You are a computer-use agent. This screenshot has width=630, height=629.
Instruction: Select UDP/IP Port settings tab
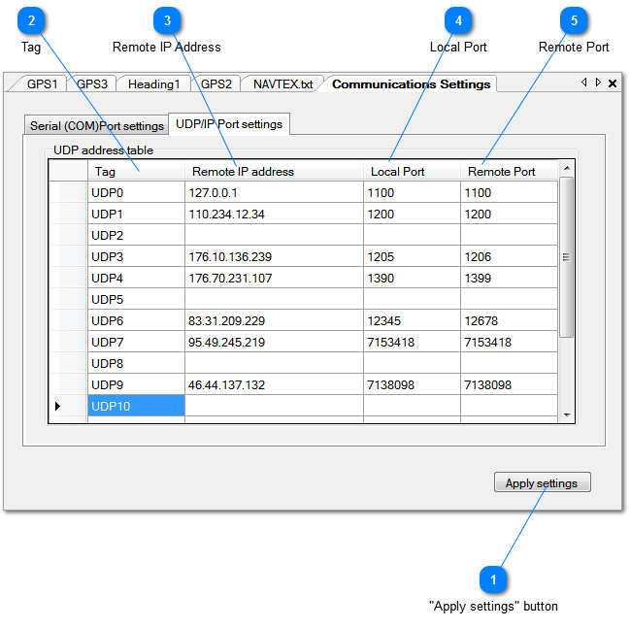click(x=229, y=123)
